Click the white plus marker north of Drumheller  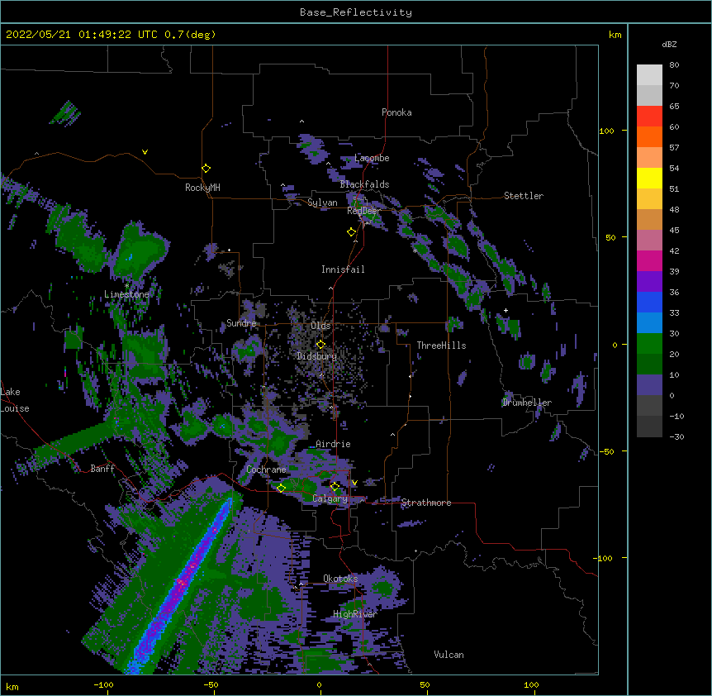coord(506,310)
